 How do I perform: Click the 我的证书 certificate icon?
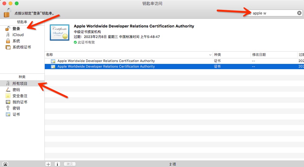click(8, 102)
